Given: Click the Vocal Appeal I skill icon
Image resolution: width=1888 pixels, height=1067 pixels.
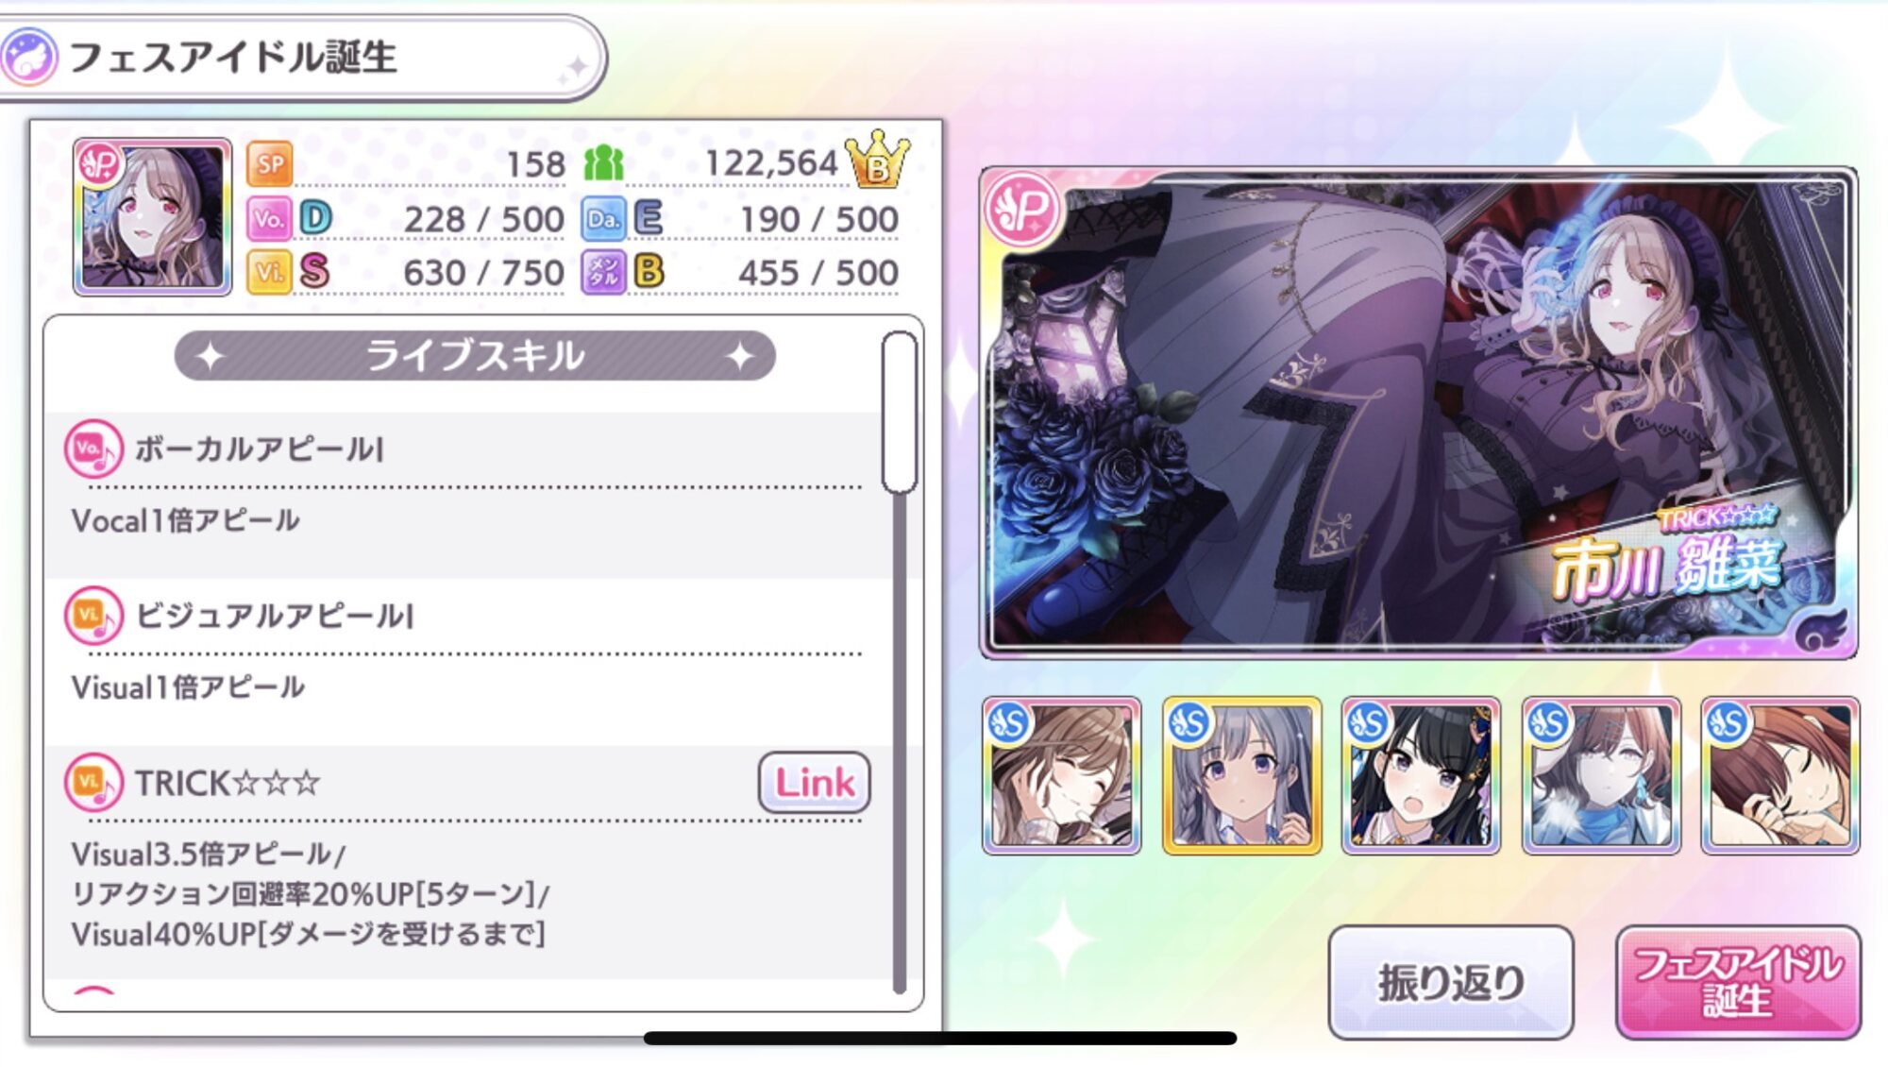Looking at the screenshot, I should click(93, 449).
